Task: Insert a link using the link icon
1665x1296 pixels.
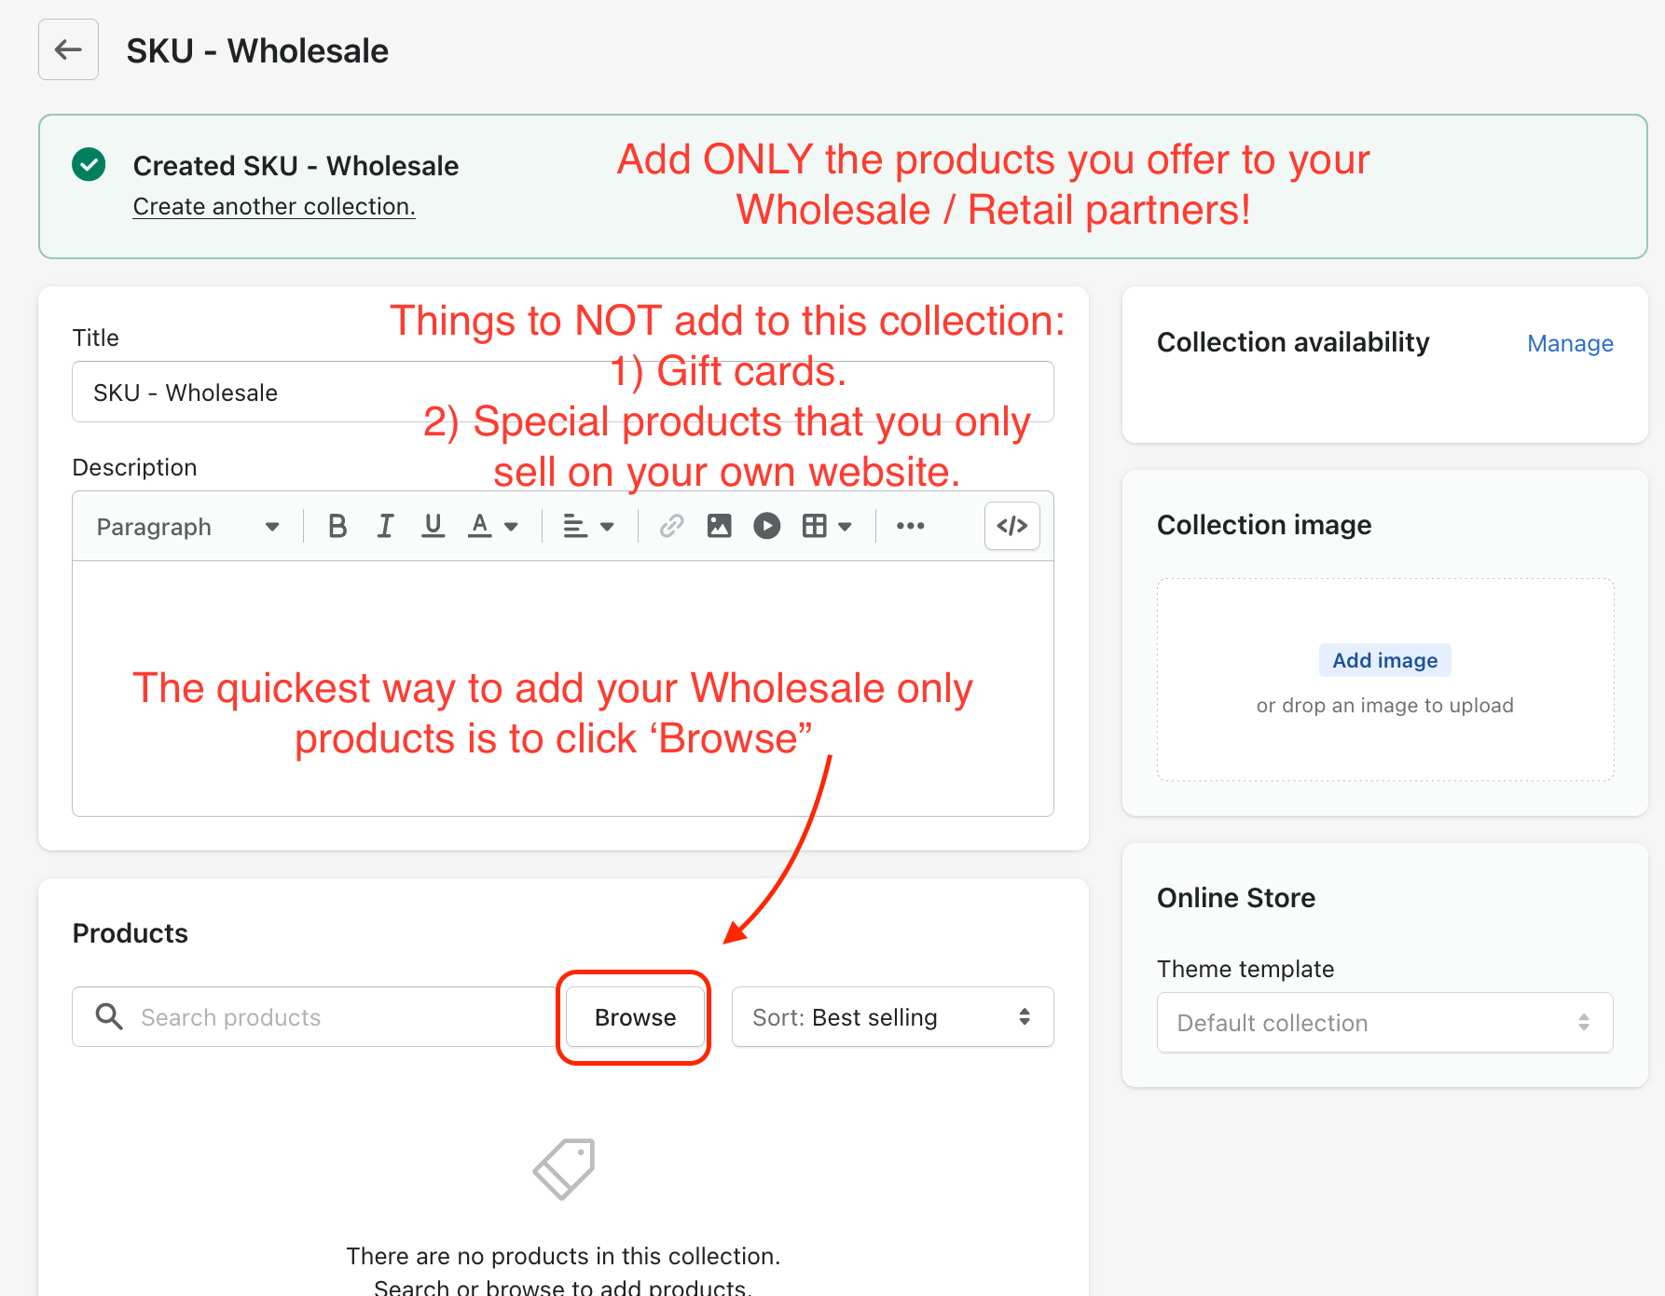Action: [x=671, y=527]
